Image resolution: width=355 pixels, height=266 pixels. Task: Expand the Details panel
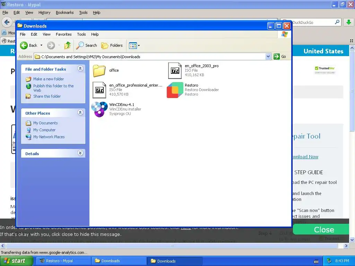pos(80,153)
